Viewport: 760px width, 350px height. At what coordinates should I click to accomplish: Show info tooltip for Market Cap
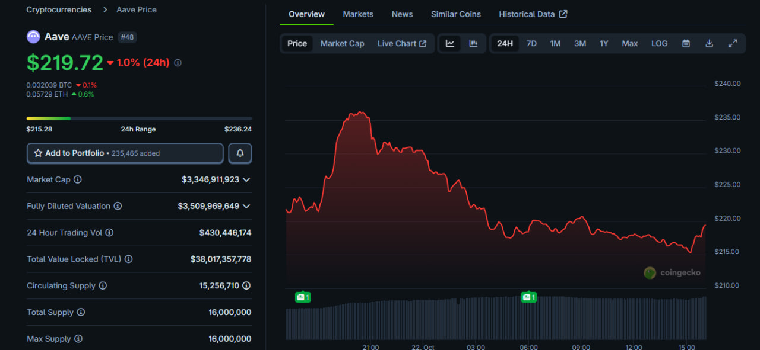[x=78, y=179]
